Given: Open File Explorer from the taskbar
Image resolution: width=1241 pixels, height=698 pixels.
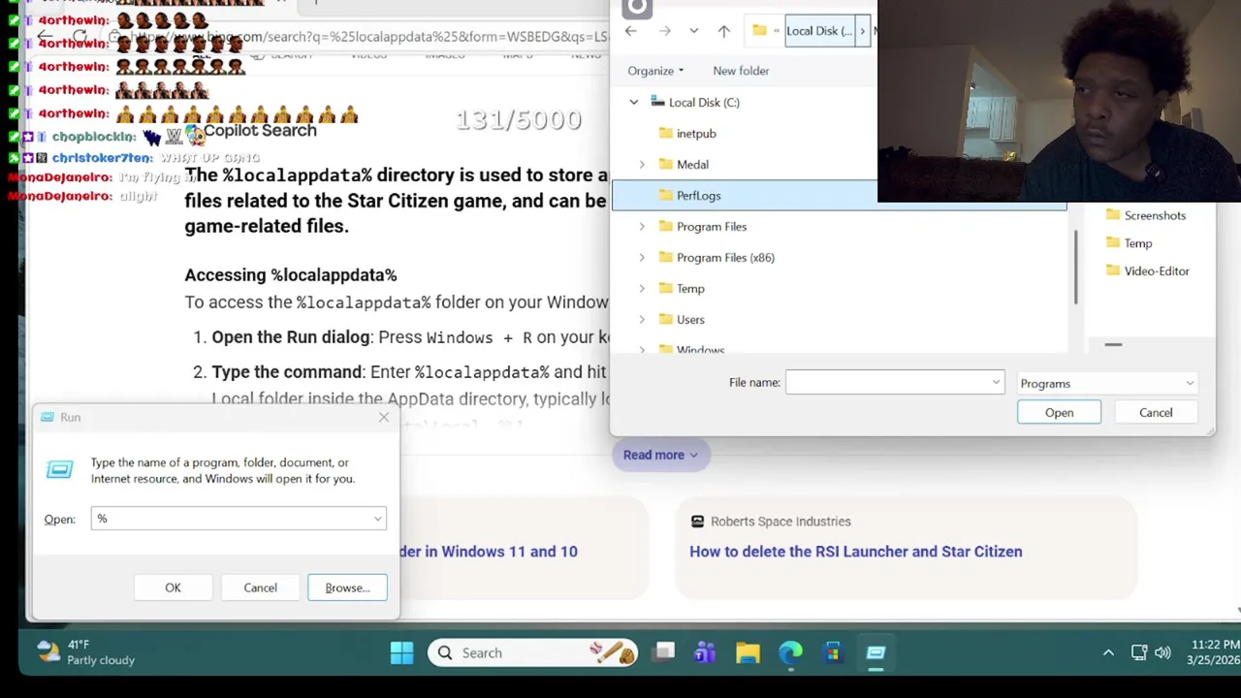Looking at the screenshot, I should [748, 652].
